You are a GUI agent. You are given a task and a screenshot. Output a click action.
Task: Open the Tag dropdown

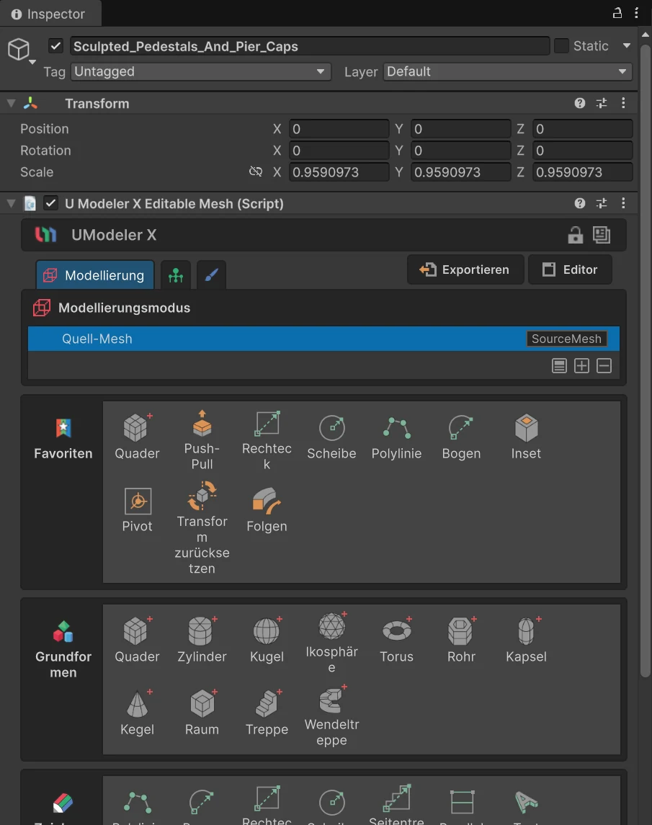tap(200, 71)
